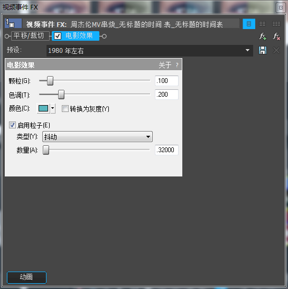Expand the 类型 type dropdown
The height and width of the screenshot is (289, 288).
[x=97, y=136]
